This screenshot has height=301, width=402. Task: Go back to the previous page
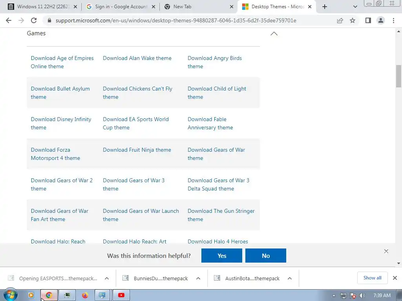pyautogui.click(x=9, y=20)
